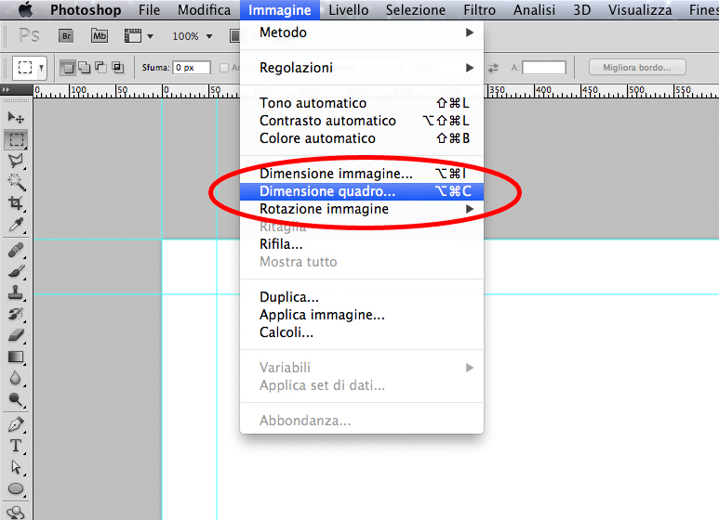This screenshot has width=719, height=520.
Task: Open the Filtro menu
Action: (479, 10)
